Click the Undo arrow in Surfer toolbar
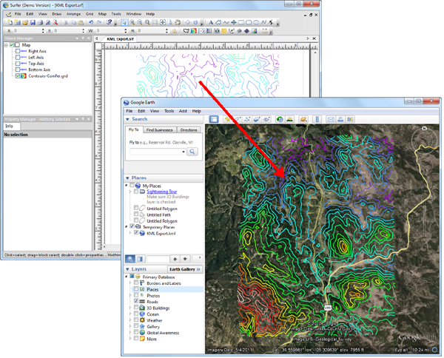The width and height of the screenshot is (444, 358). [x=91, y=22]
